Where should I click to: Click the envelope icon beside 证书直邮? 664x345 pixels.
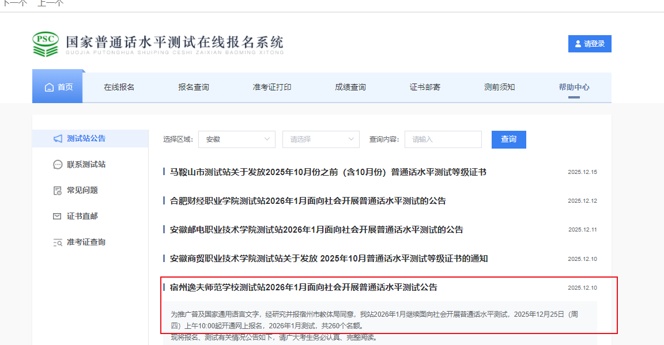pos(58,217)
